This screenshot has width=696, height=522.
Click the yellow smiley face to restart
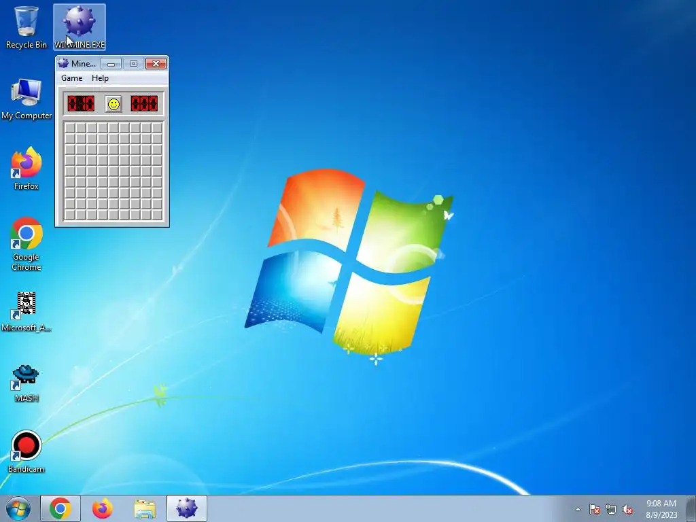tap(114, 104)
